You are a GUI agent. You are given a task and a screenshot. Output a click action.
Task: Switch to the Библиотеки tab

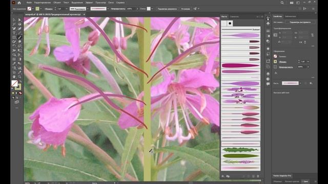(x=291, y=16)
